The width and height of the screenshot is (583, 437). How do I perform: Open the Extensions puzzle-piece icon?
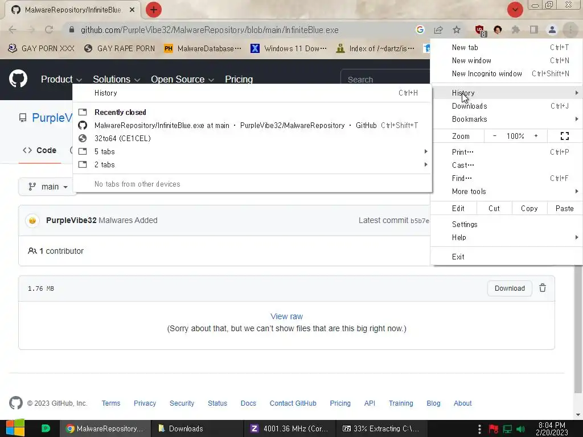(516, 30)
